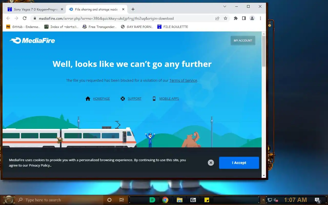Open the Free Transgender bookmark

click(x=100, y=27)
